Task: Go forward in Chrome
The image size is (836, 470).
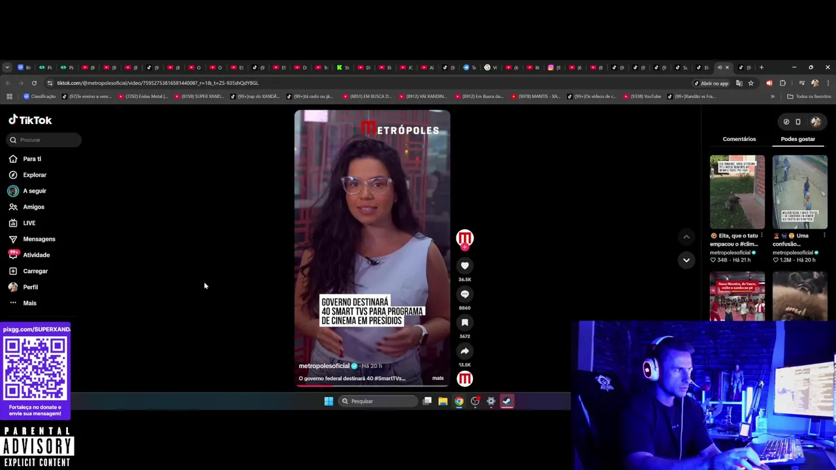Action: pyautogui.click(x=21, y=83)
